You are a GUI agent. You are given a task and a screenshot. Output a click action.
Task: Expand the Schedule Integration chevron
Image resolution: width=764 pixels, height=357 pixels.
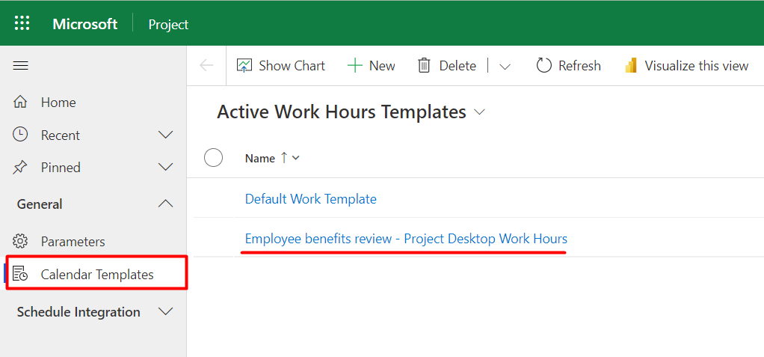coord(166,311)
